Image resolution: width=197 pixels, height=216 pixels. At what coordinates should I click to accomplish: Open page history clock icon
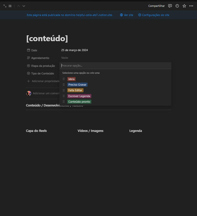[177, 6]
